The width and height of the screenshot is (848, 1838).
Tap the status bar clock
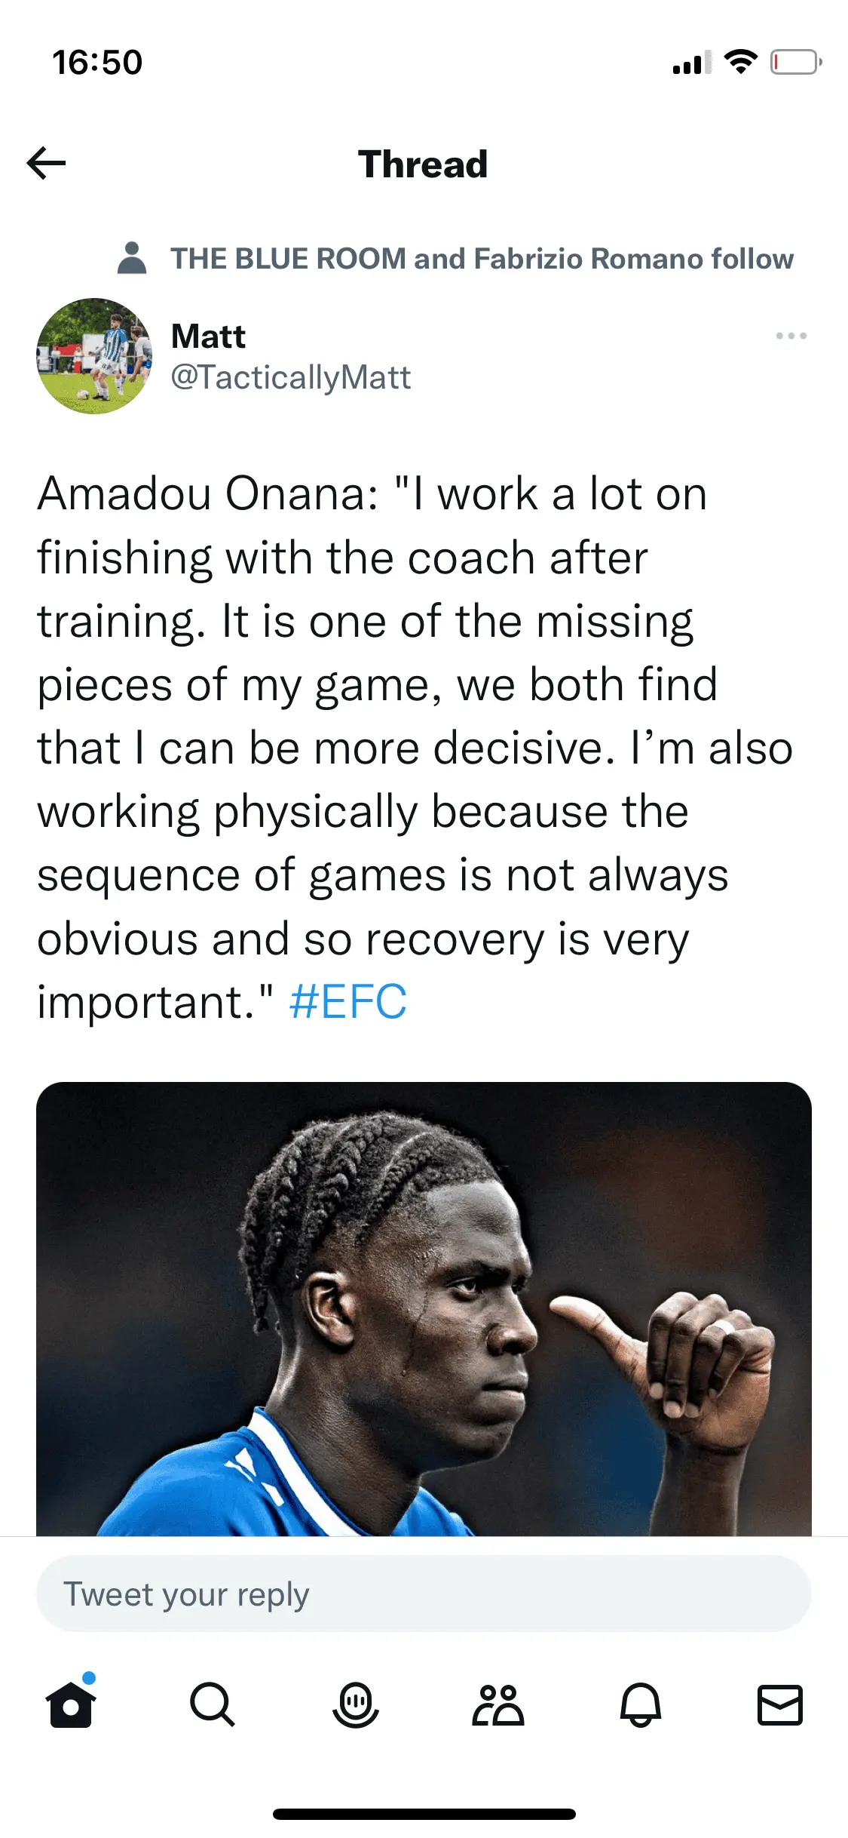click(x=97, y=63)
